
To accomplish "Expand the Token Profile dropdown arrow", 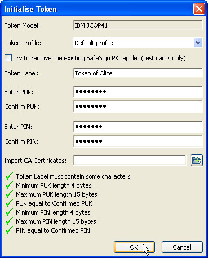I will point(198,43).
